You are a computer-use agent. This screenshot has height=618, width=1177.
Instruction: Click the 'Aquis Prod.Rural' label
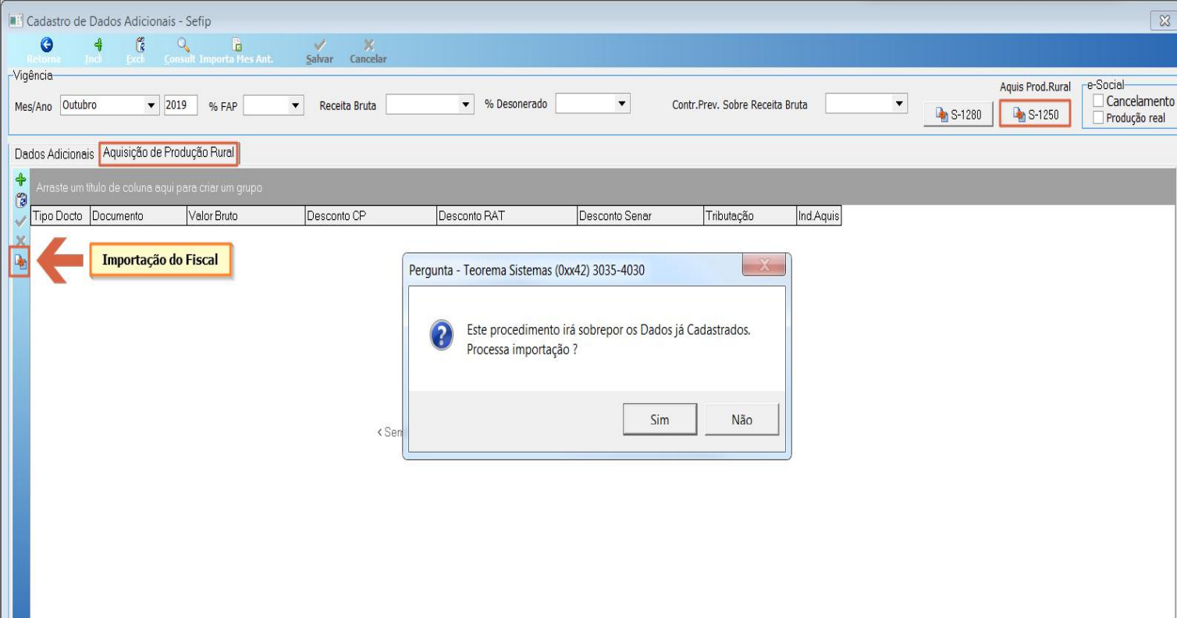point(1035,87)
